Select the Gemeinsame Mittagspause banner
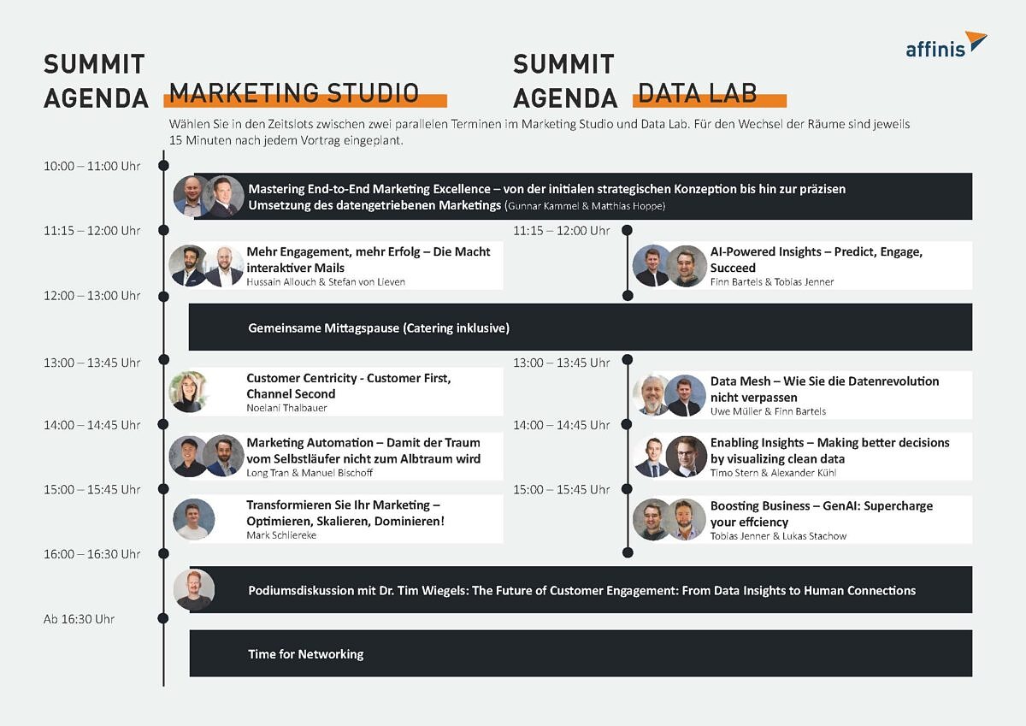 point(580,328)
